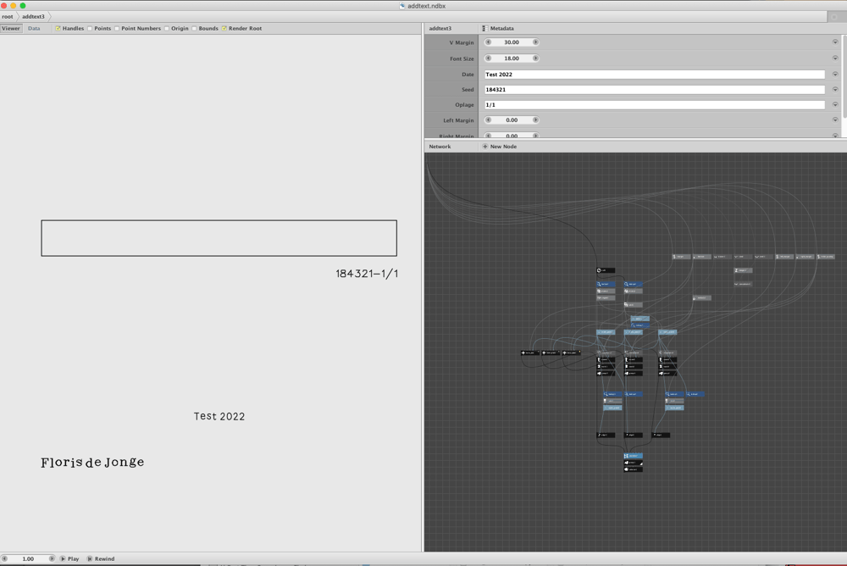Image resolution: width=847 pixels, height=566 pixels.
Task: Click the Date field containing Test 2022
Action: 654,74
